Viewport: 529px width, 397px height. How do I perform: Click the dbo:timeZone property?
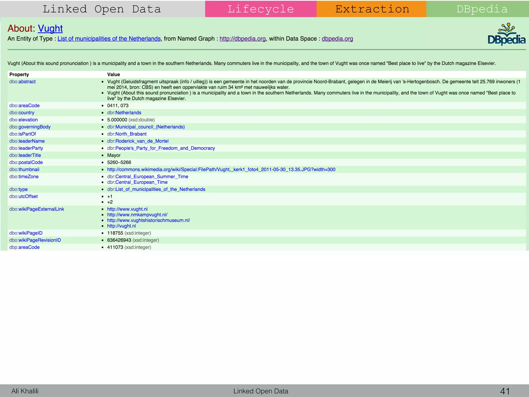(24, 177)
